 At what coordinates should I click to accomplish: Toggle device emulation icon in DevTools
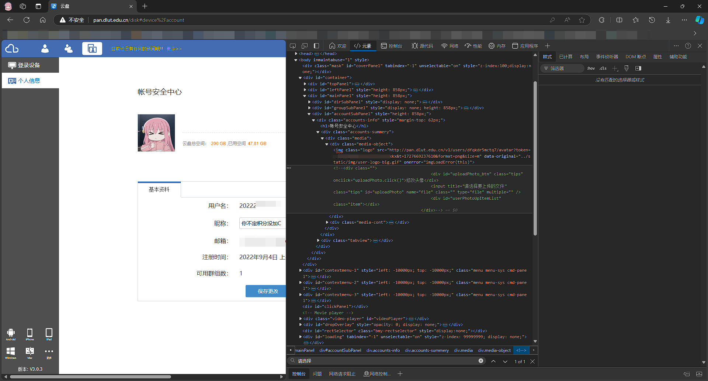(305, 46)
